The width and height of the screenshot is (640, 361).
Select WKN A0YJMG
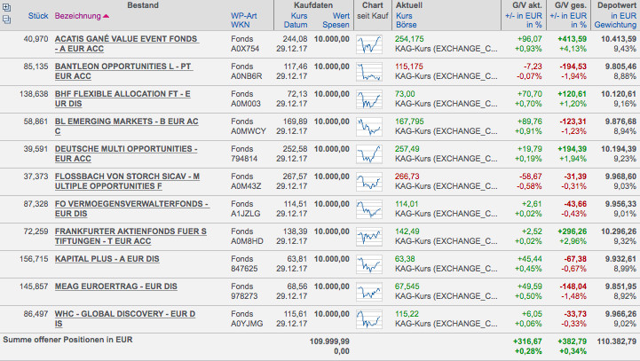(x=247, y=324)
